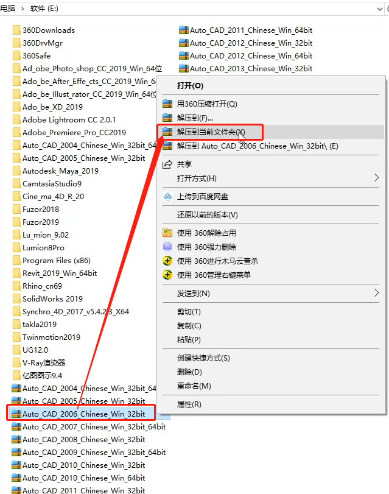Expand the 打开方式(H) submenu arrow
Viewport: 389px width, 494px height.
click(x=376, y=178)
